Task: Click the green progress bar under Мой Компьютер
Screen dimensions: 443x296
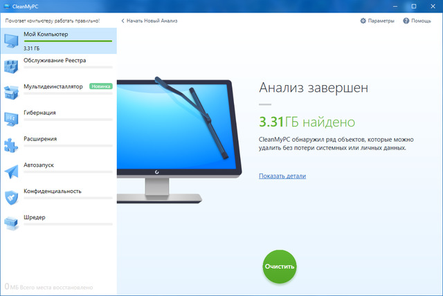Action: point(68,41)
